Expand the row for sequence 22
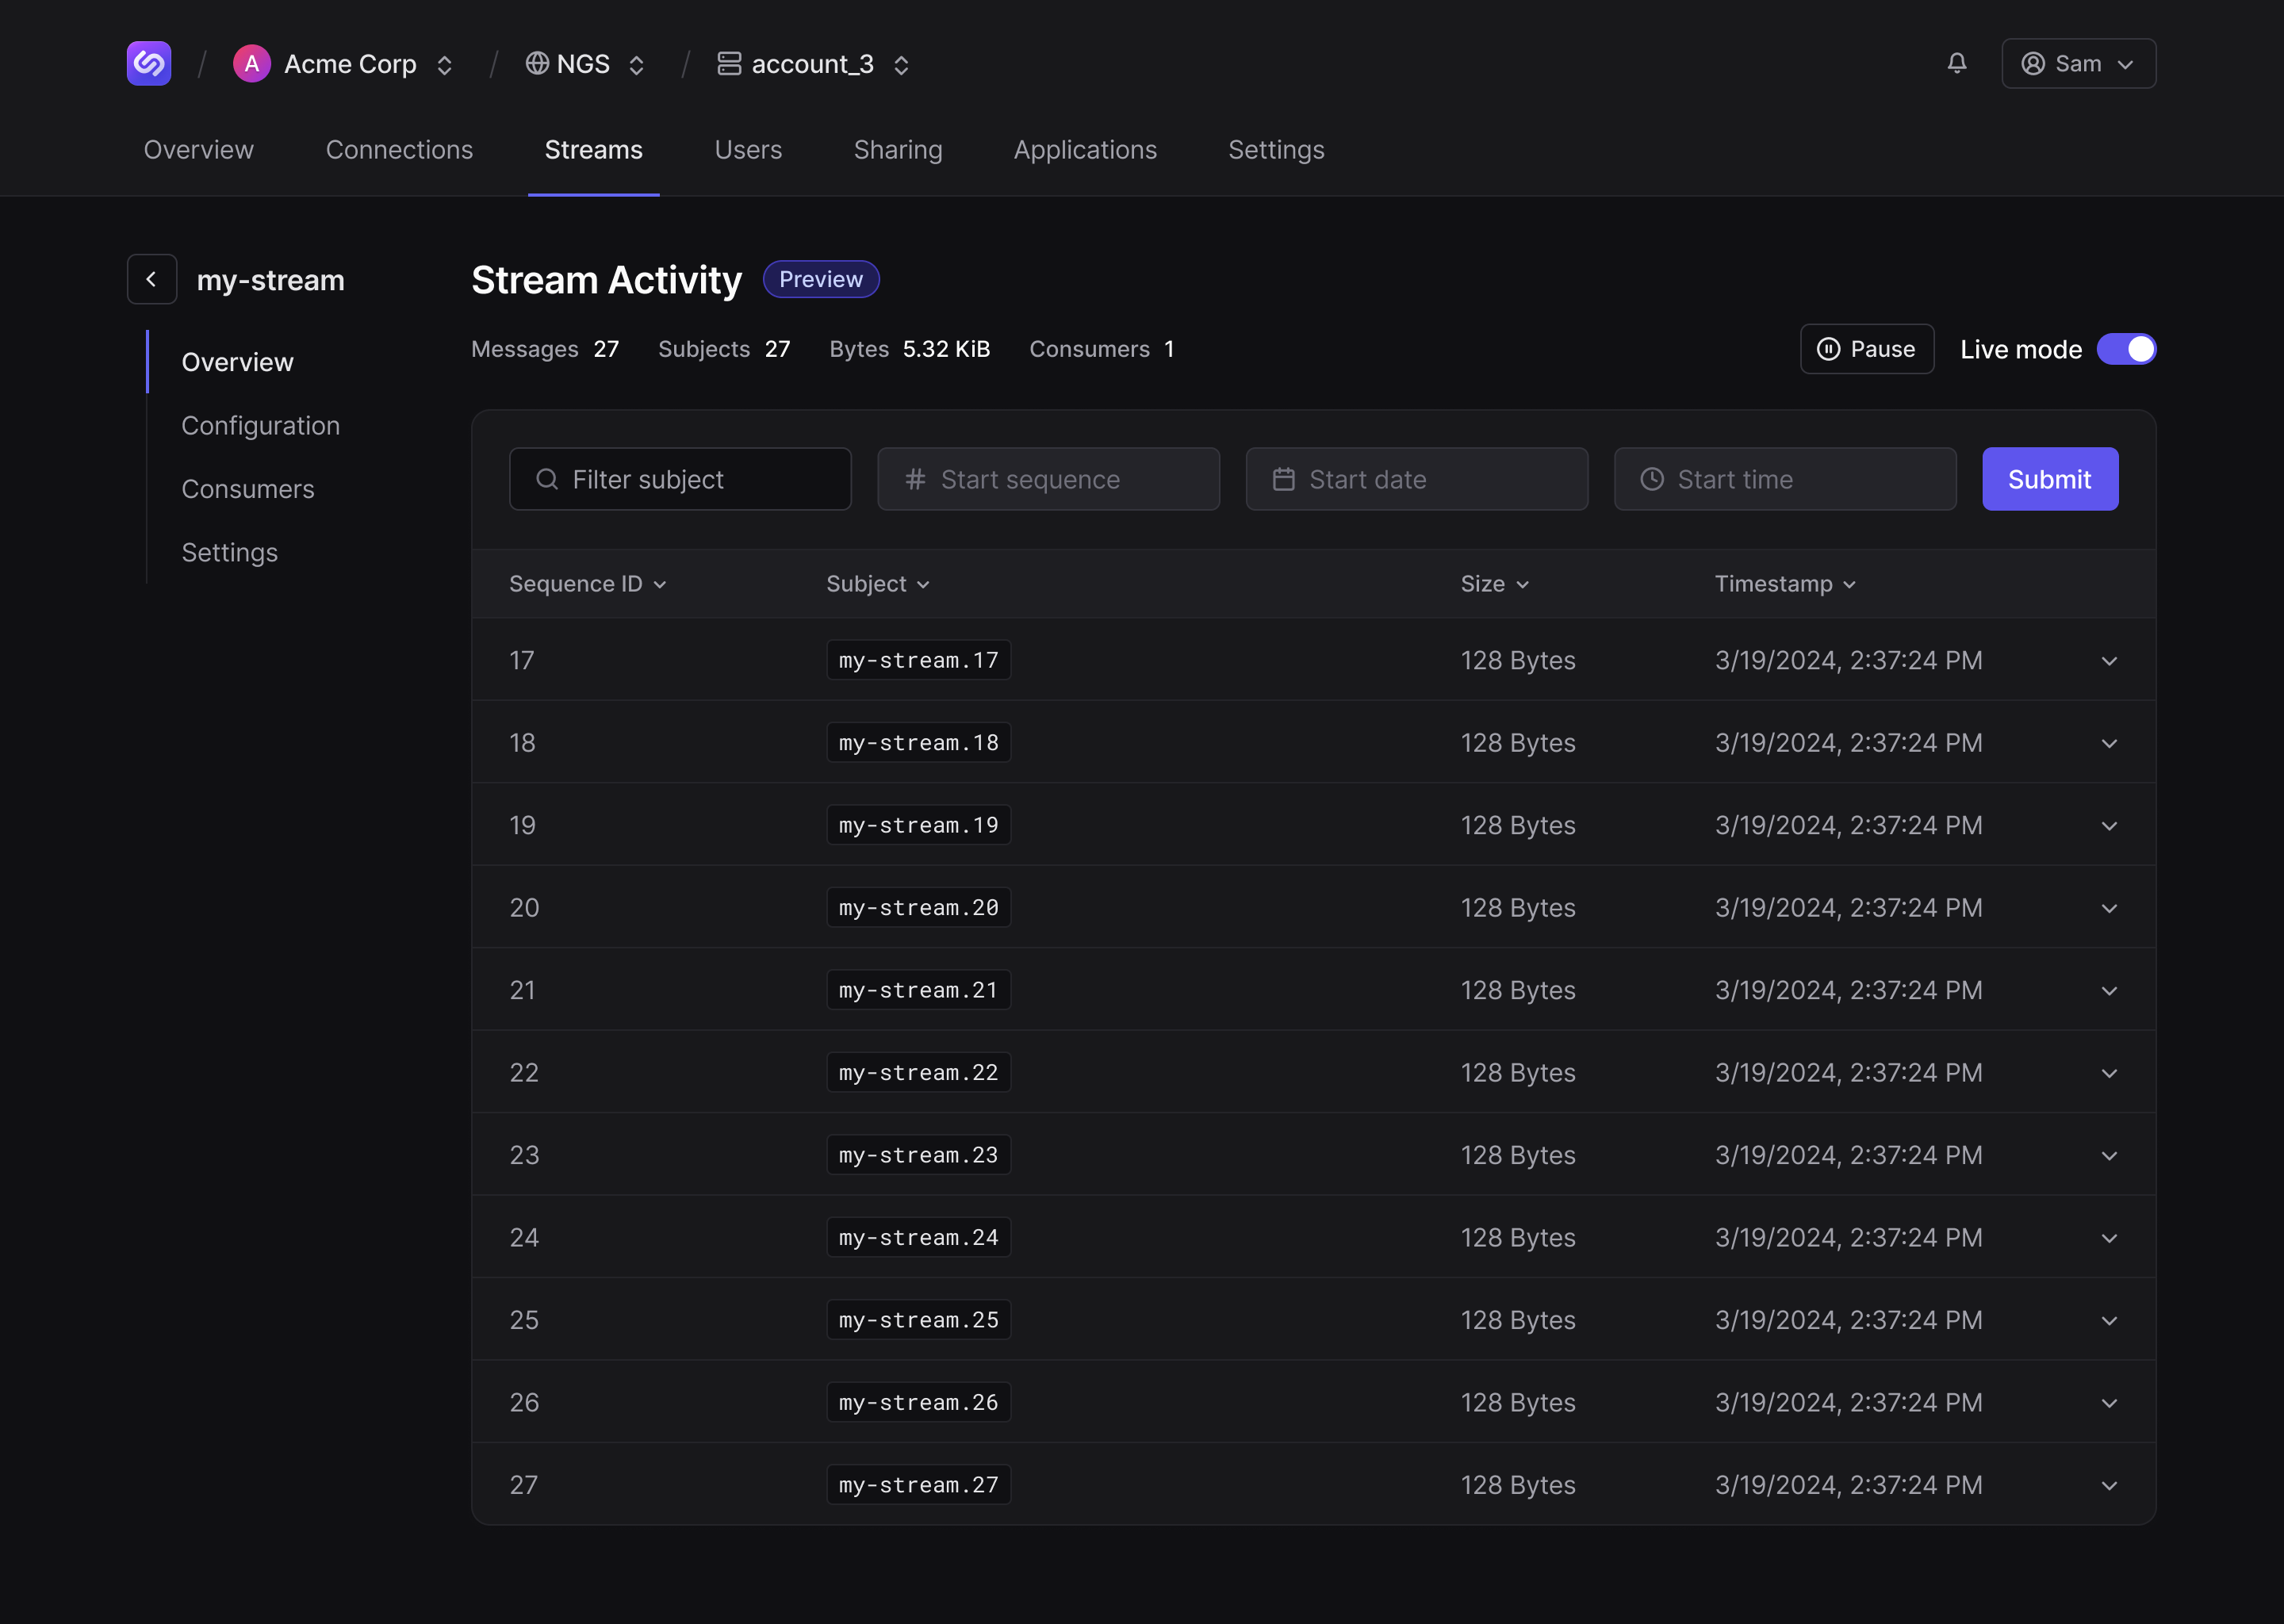The width and height of the screenshot is (2284, 1624). [x=2109, y=1073]
